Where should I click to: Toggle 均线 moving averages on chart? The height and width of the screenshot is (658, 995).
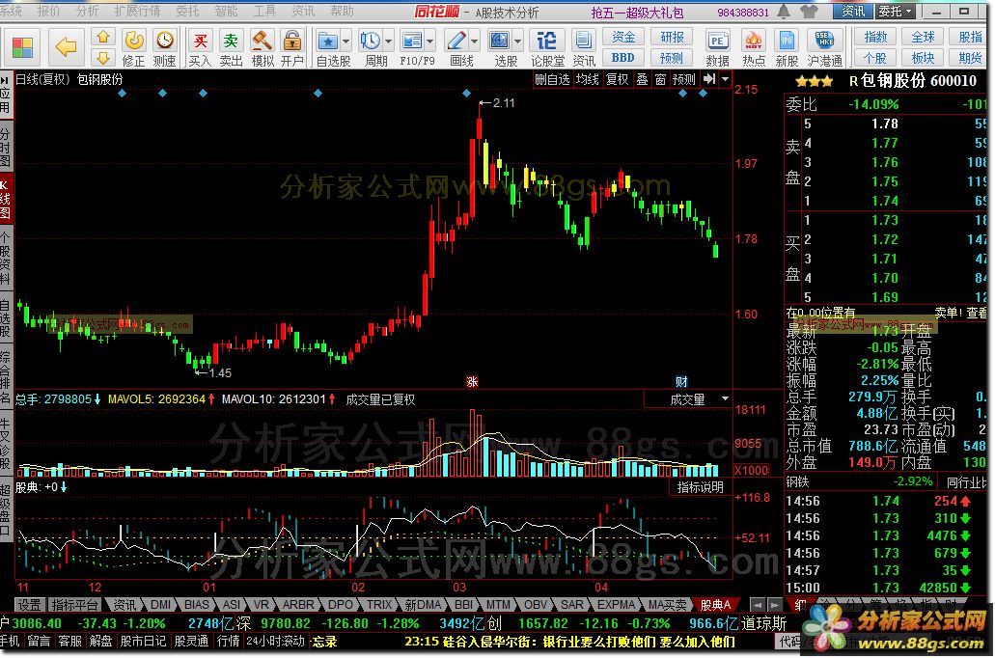[x=587, y=79]
